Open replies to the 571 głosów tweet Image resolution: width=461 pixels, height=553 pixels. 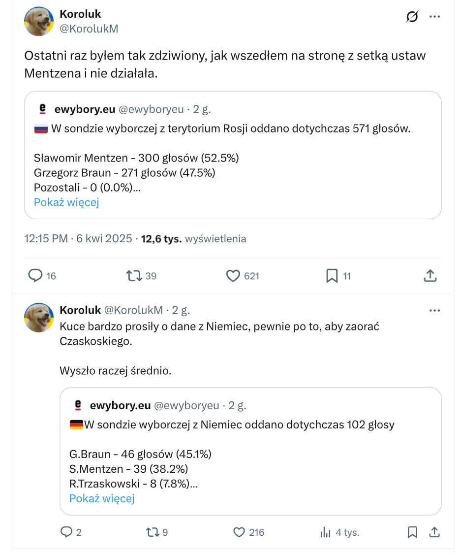click(x=34, y=276)
